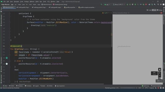Click the MainActivity.kt breadcrumb
165x92 pixels.
coord(46,5)
